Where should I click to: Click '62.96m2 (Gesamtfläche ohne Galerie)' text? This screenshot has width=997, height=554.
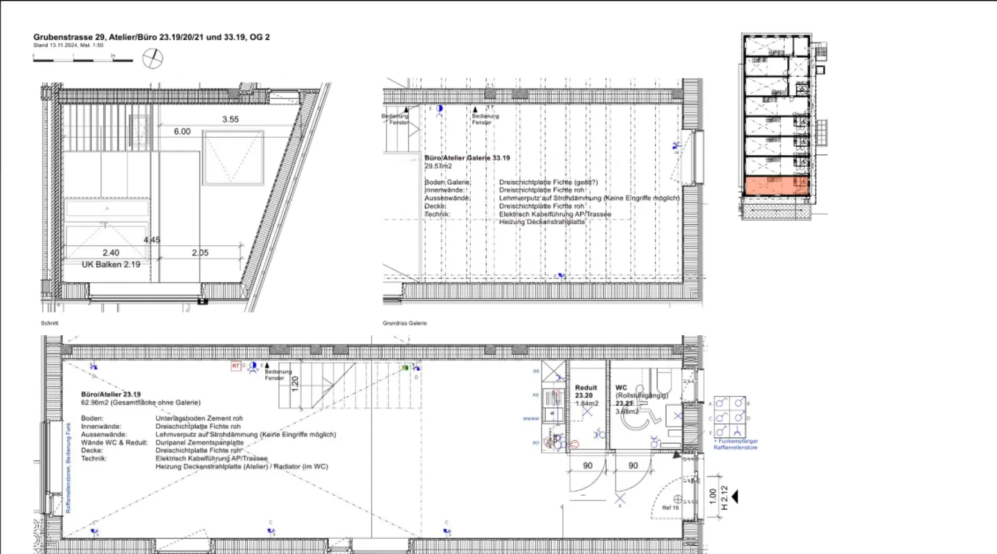(141, 402)
